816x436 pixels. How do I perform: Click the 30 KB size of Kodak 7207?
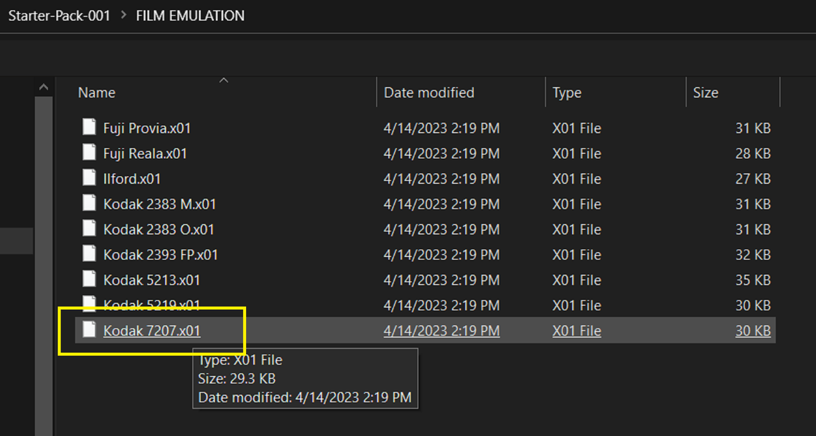[753, 331]
